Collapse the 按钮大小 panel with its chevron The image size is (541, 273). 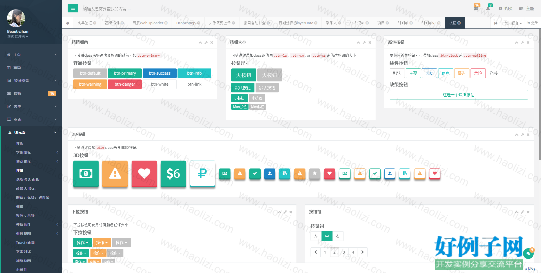[x=358, y=43]
